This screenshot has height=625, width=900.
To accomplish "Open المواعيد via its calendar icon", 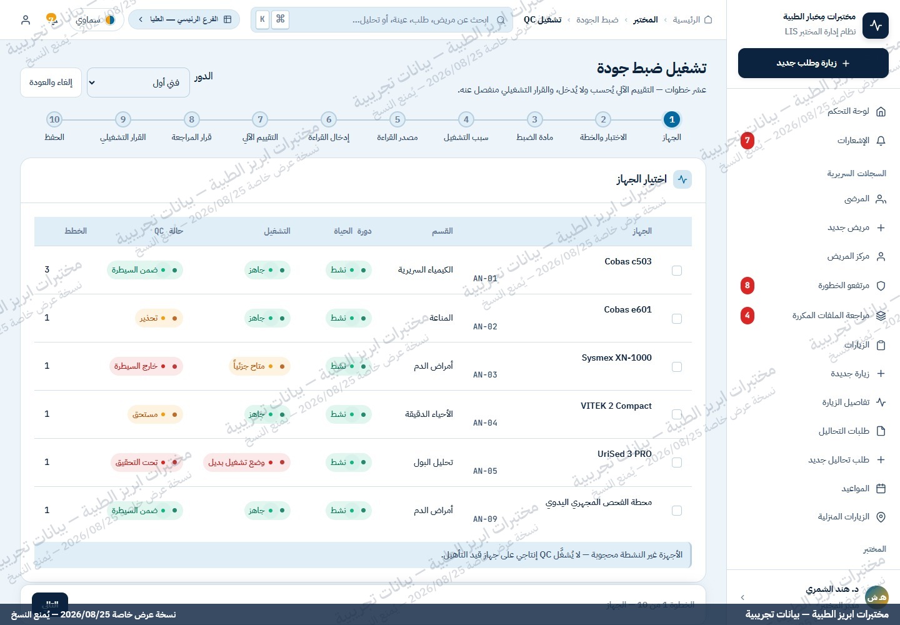I will pos(881,489).
